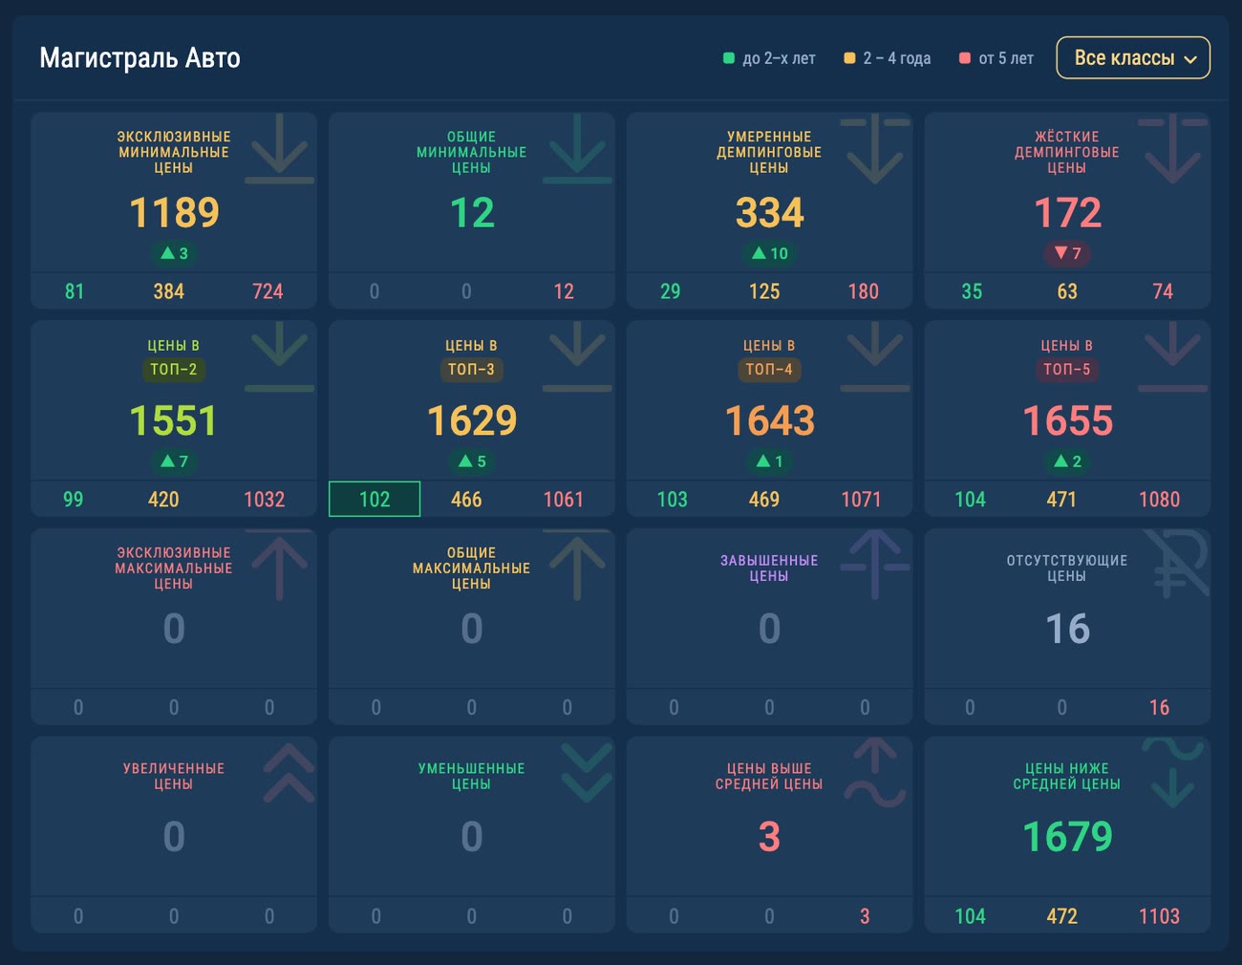
Task: Click the total 1679 in Цены ниже средней цены
Action: pyautogui.click(x=1068, y=837)
